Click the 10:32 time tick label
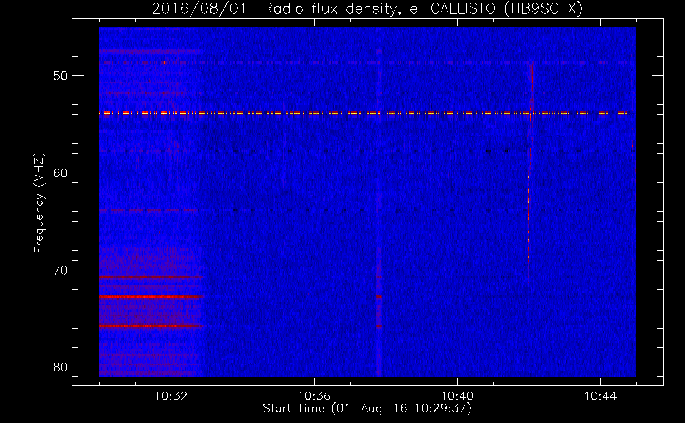This screenshot has width=685, height=423. pos(171,396)
